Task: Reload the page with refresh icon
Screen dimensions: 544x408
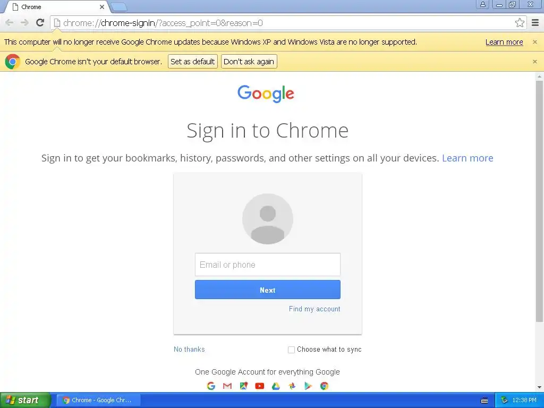Action: 40,23
